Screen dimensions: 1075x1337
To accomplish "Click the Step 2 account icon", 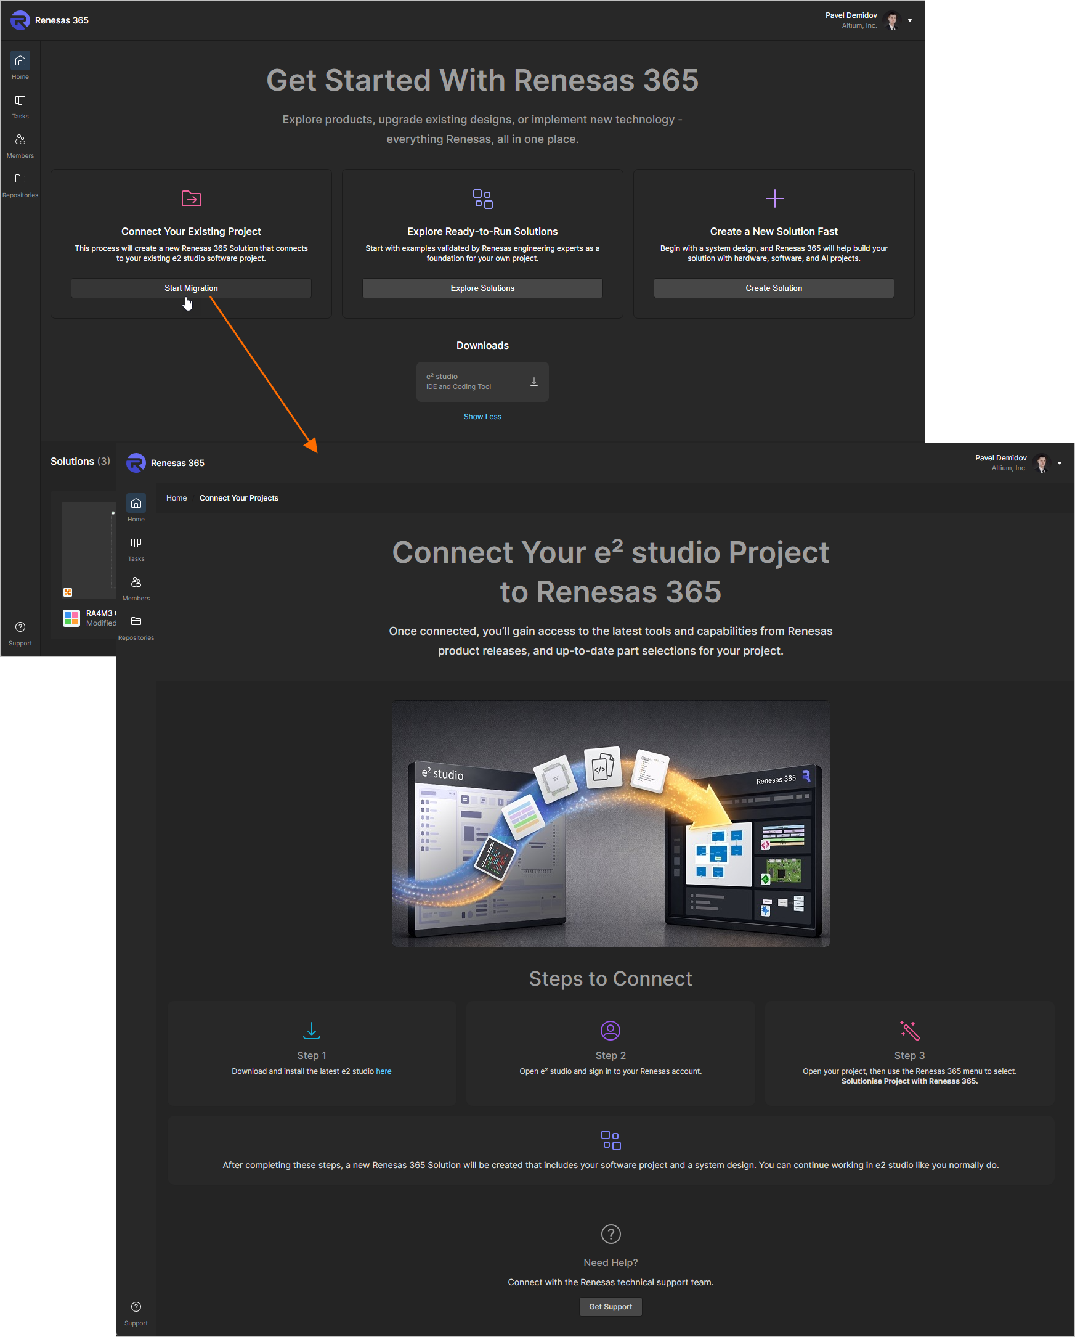I will 611,1030.
